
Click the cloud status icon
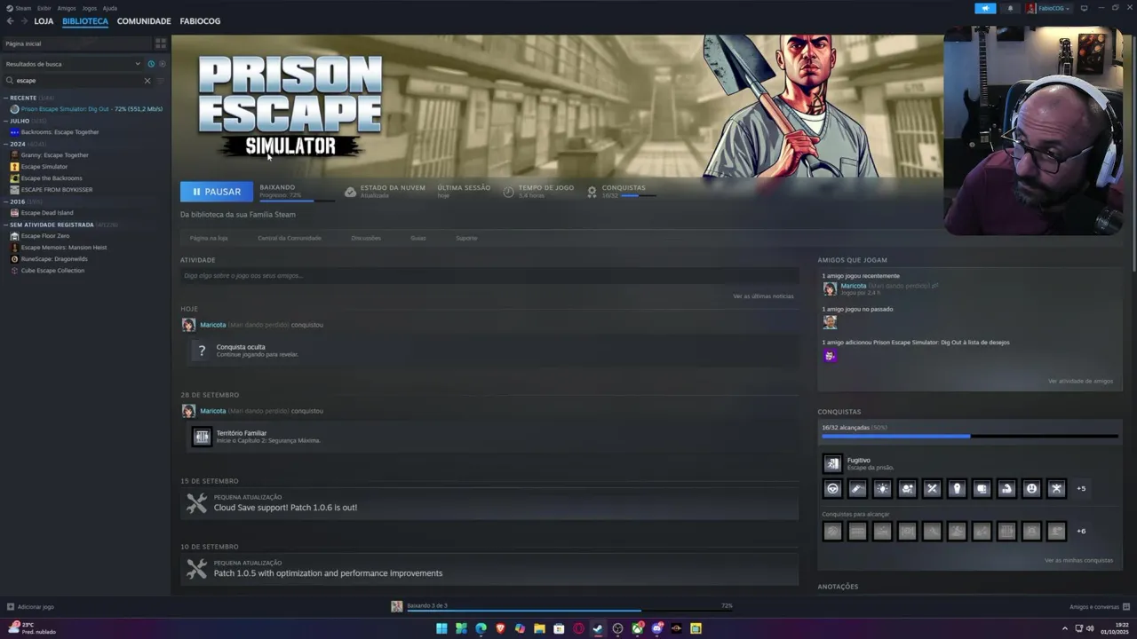[x=350, y=192]
